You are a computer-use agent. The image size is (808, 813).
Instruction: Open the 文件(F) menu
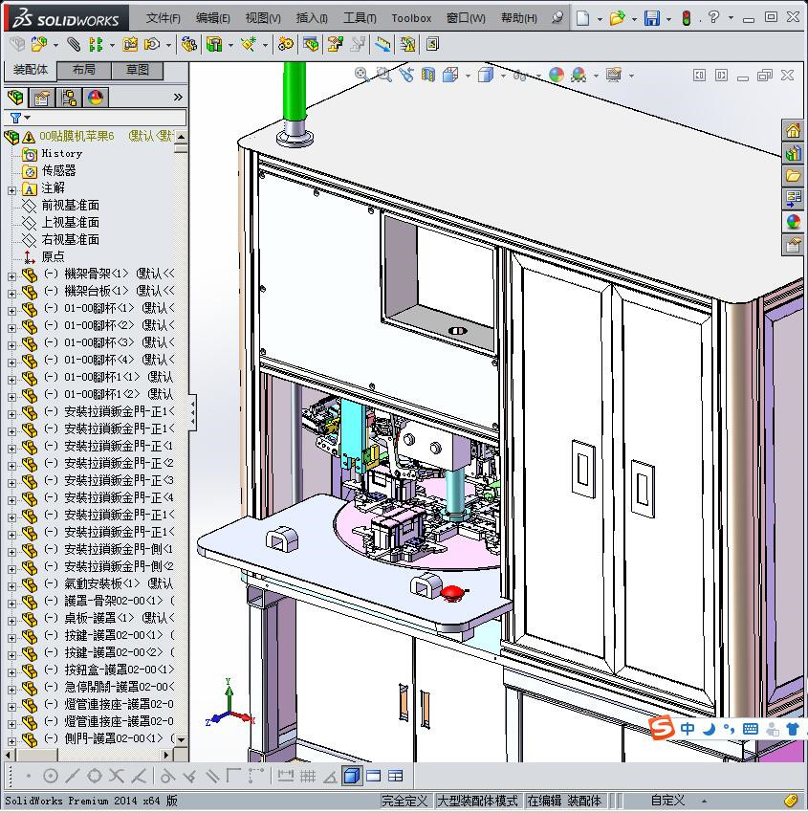tap(163, 18)
